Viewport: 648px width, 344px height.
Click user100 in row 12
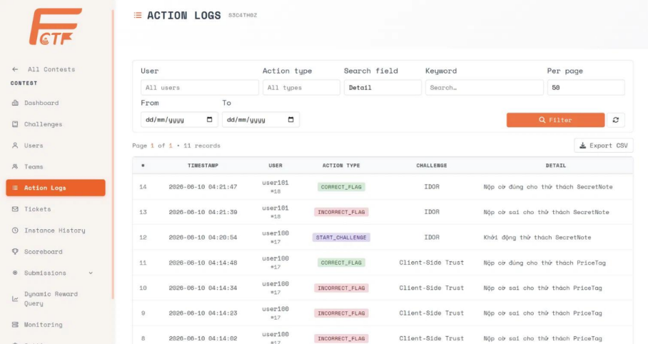(x=275, y=233)
